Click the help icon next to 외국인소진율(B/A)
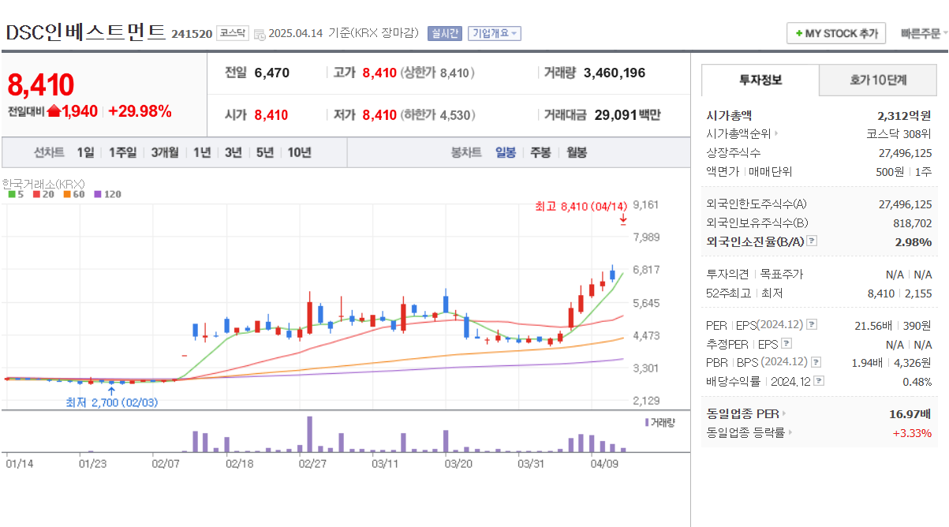 [x=812, y=241]
